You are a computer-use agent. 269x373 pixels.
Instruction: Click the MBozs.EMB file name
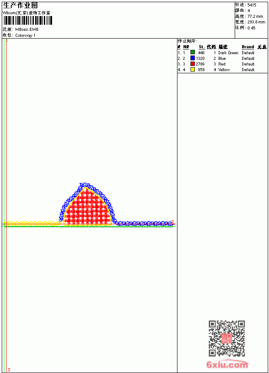coord(27,29)
